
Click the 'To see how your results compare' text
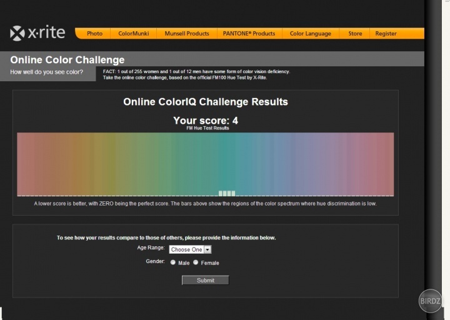point(166,237)
